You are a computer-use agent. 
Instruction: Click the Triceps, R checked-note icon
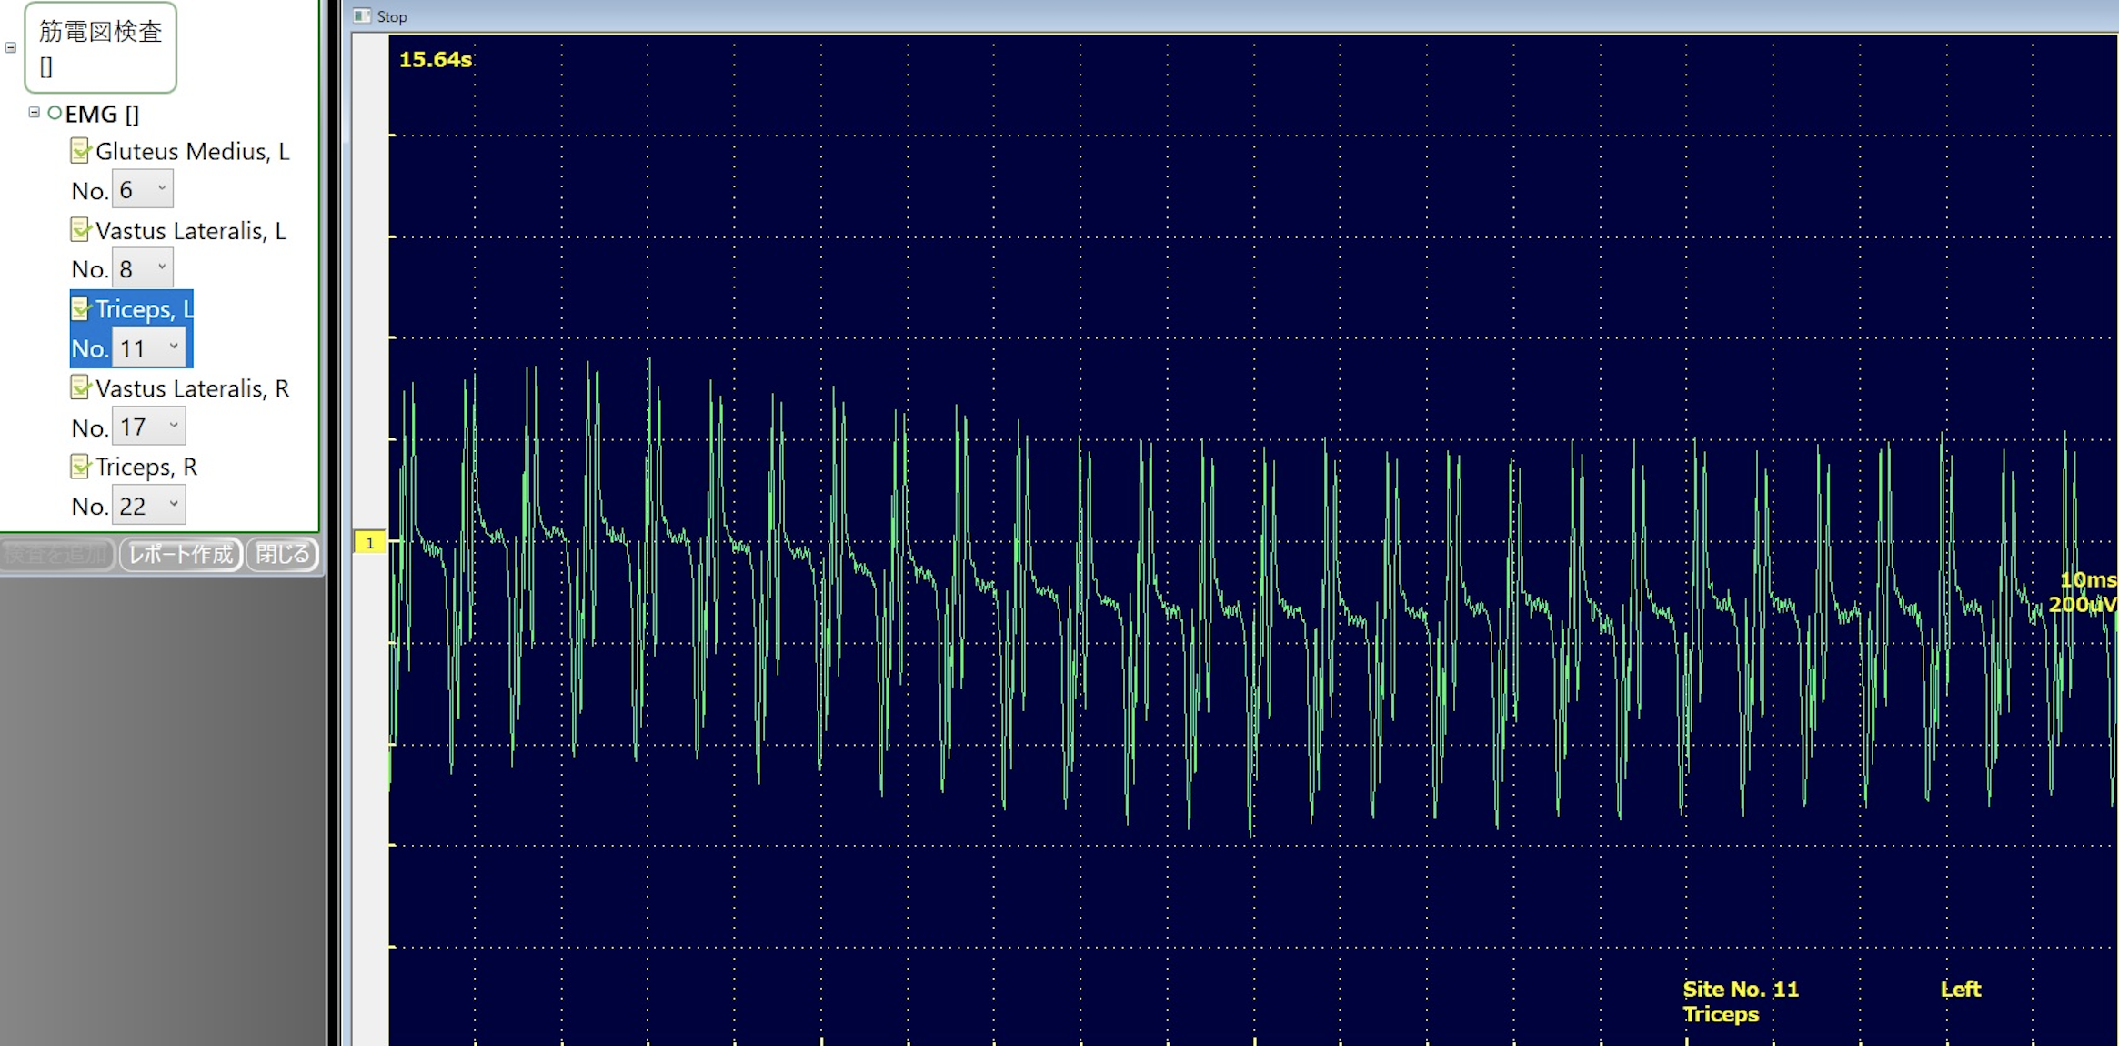[80, 467]
